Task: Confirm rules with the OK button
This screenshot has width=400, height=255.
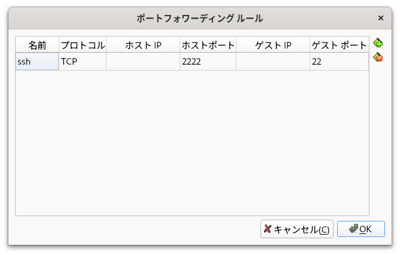Action: coord(361,229)
